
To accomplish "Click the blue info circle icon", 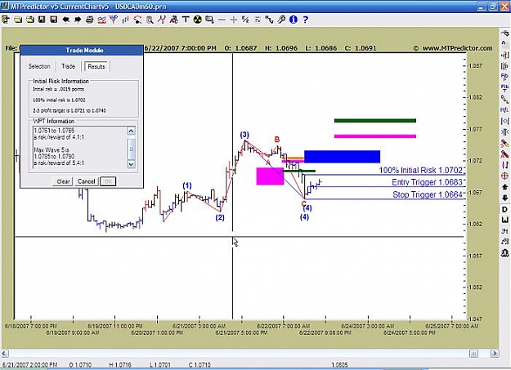I will (x=294, y=20).
